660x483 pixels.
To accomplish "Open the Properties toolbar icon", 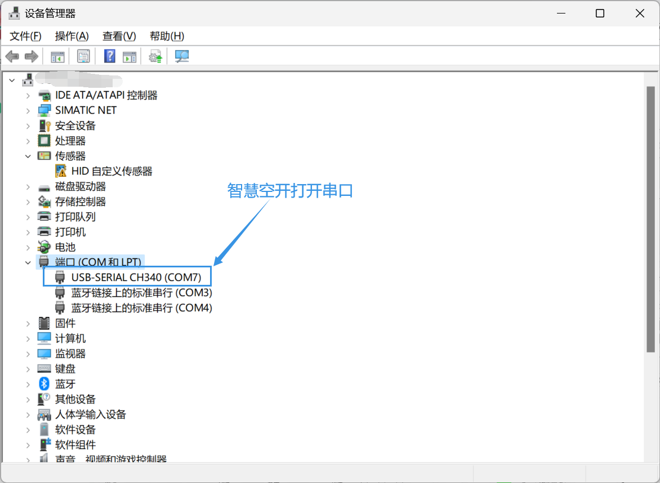I will 83,56.
